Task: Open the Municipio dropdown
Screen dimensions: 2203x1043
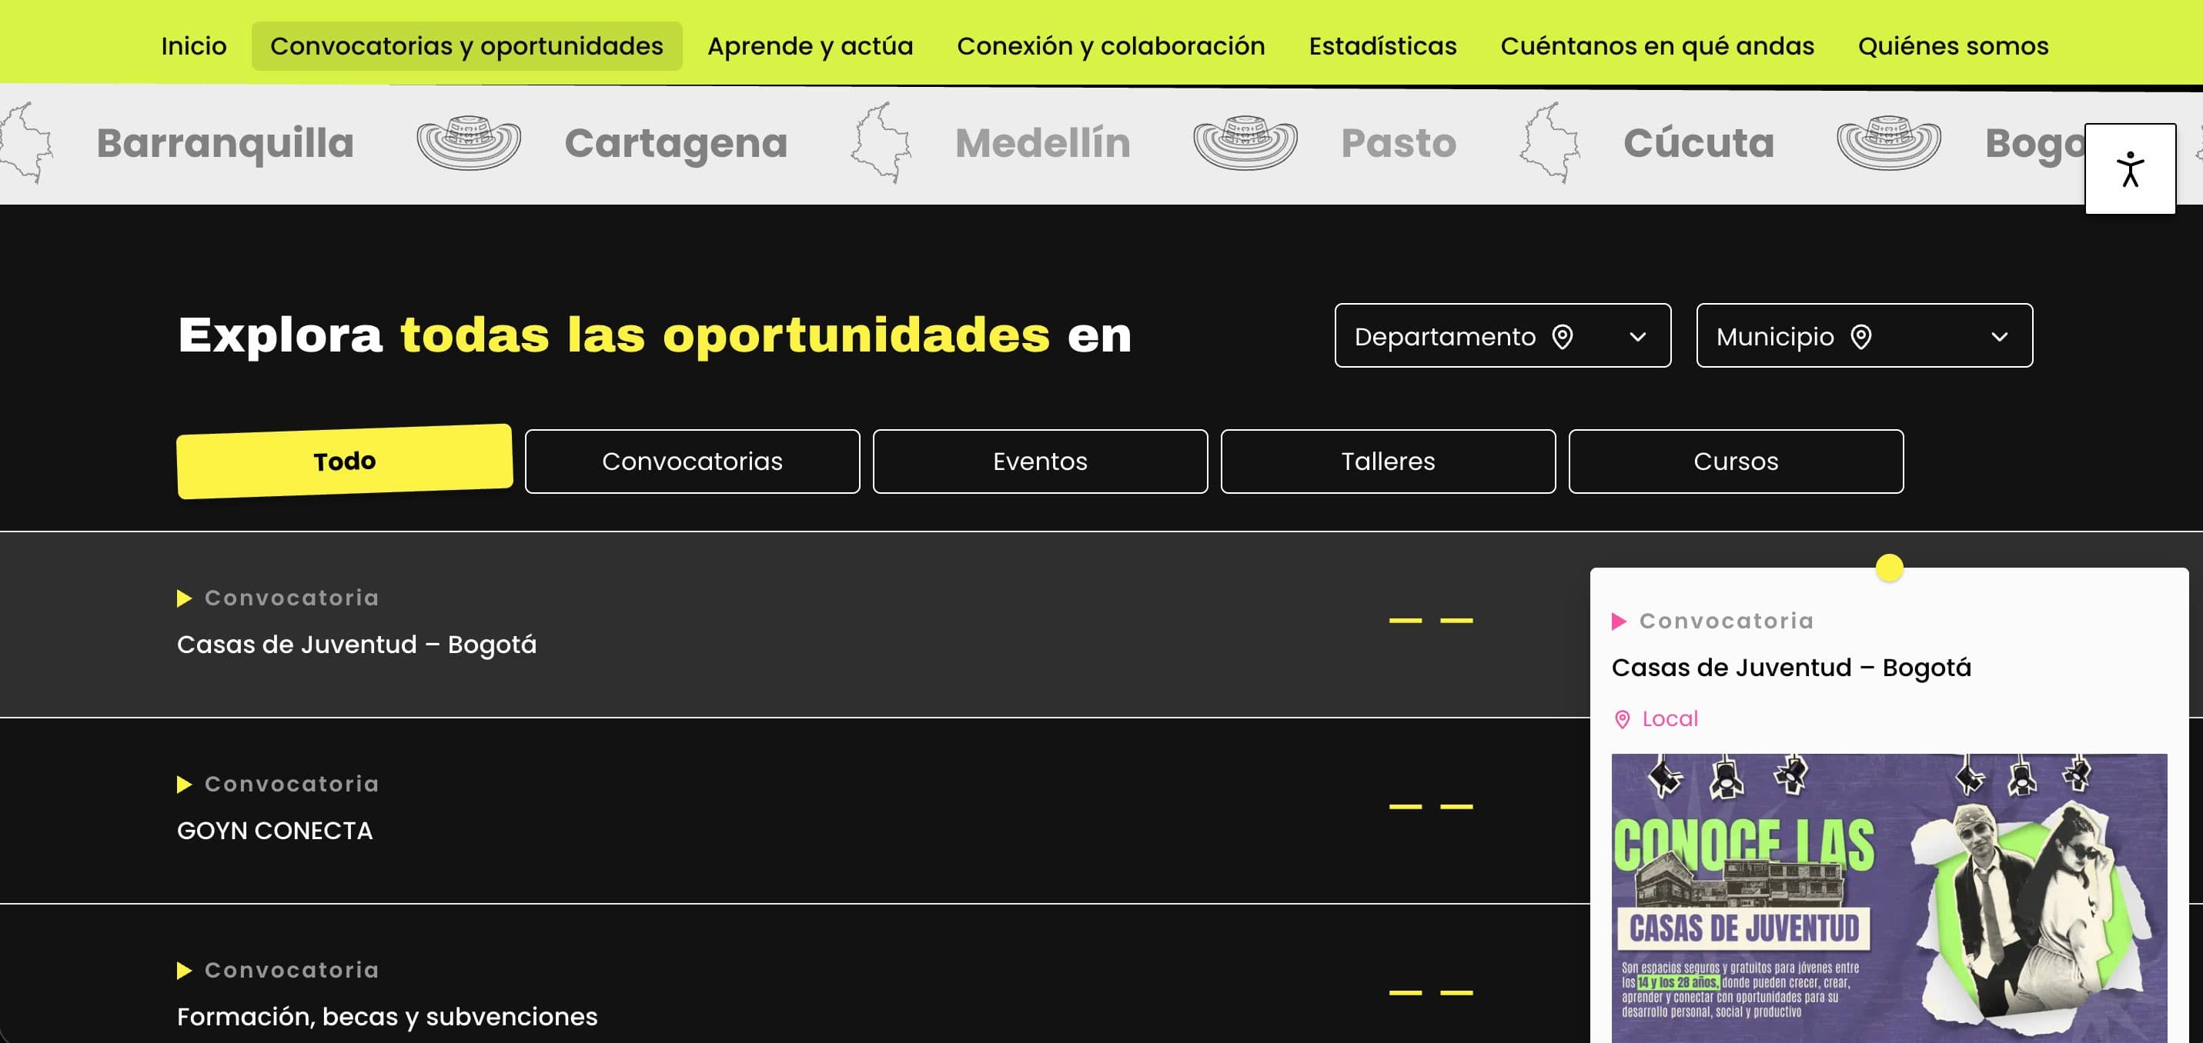Action: pos(1864,335)
